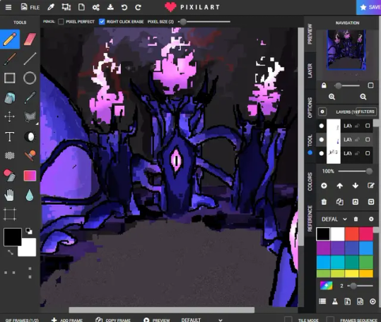Select the Line tool

[30, 59]
